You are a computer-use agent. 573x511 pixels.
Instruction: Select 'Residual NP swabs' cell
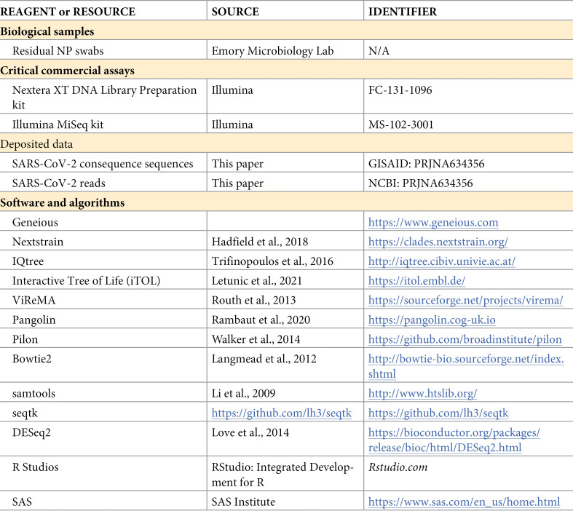point(58,50)
